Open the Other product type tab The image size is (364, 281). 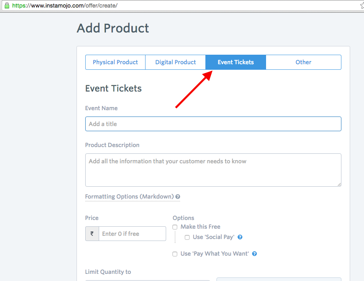click(x=303, y=62)
